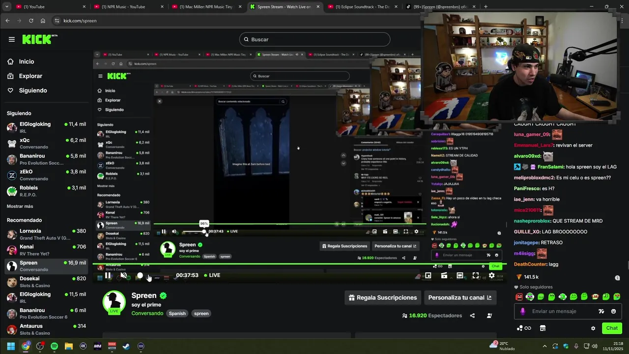Click the Kick logo
Screen dimensions: 629x354
[x=40, y=39]
